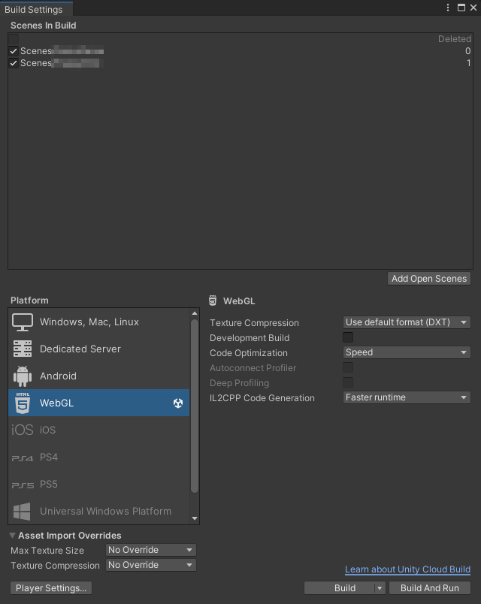This screenshot has width=481, height=604.
Task: Open WebGL Texture Compression DXT dropdown
Action: (407, 322)
